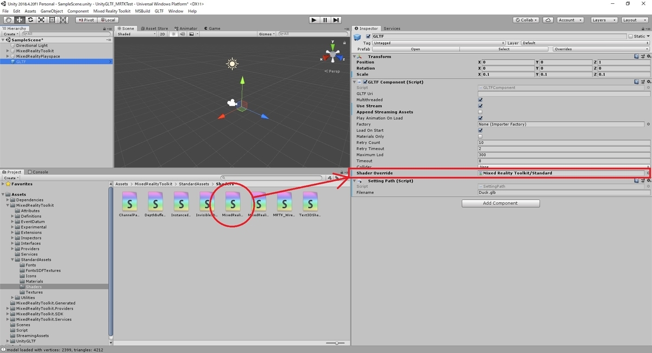The image size is (652, 353).
Task: Select the Scale tool in toolbar
Action: coord(41,20)
